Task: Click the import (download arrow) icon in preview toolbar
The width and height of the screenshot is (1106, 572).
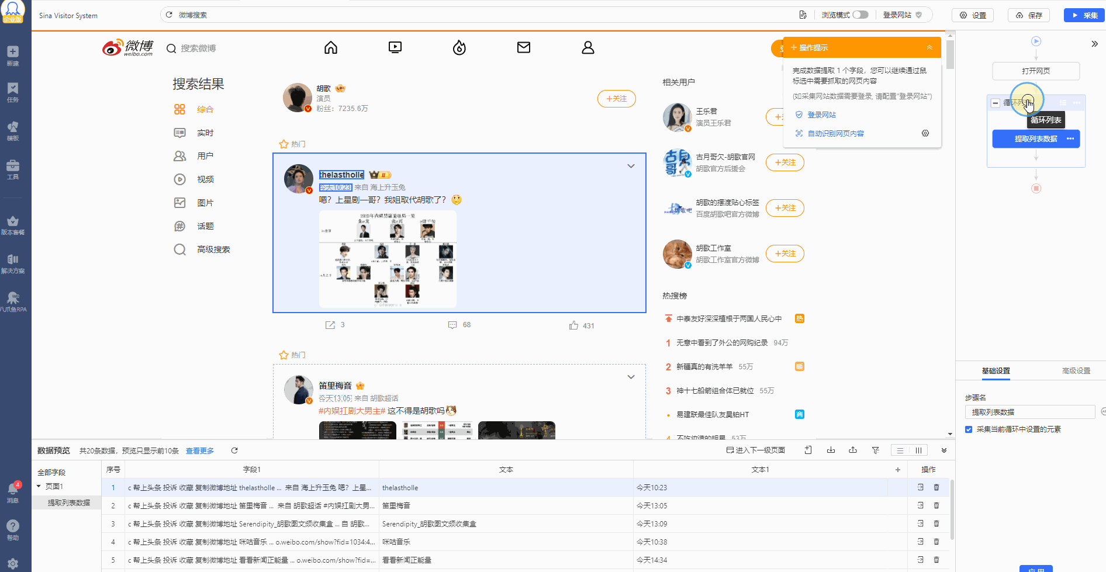Action: pos(831,450)
